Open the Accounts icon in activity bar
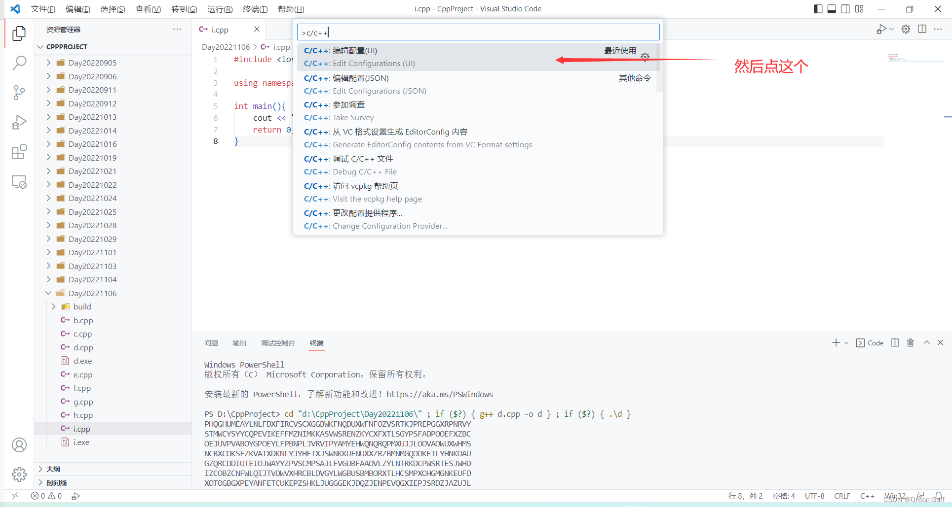Image resolution: width=952 pixels, height=507 pixels. pyautogui.click(x=19, y=445)
